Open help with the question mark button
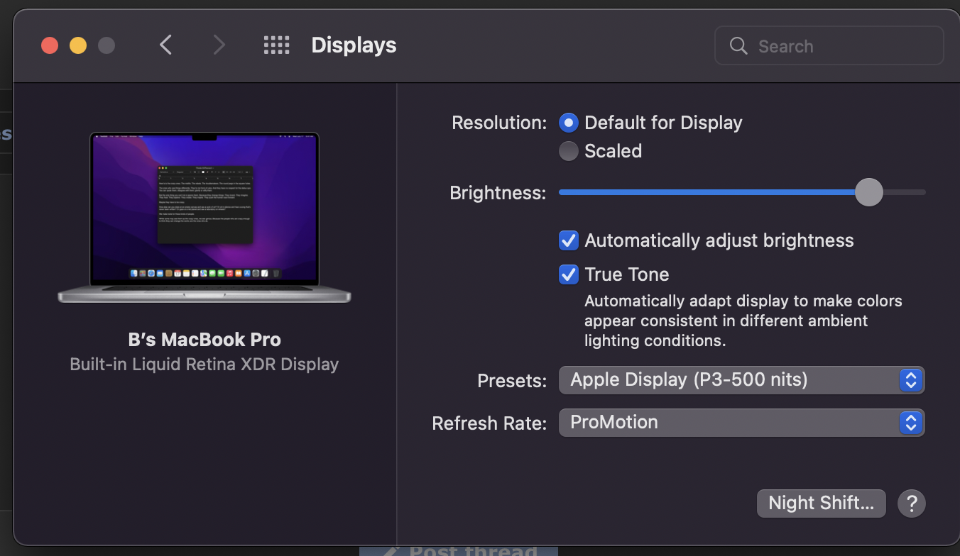Image resolution: width=960 pixels, height=556 pixels. 912,504
